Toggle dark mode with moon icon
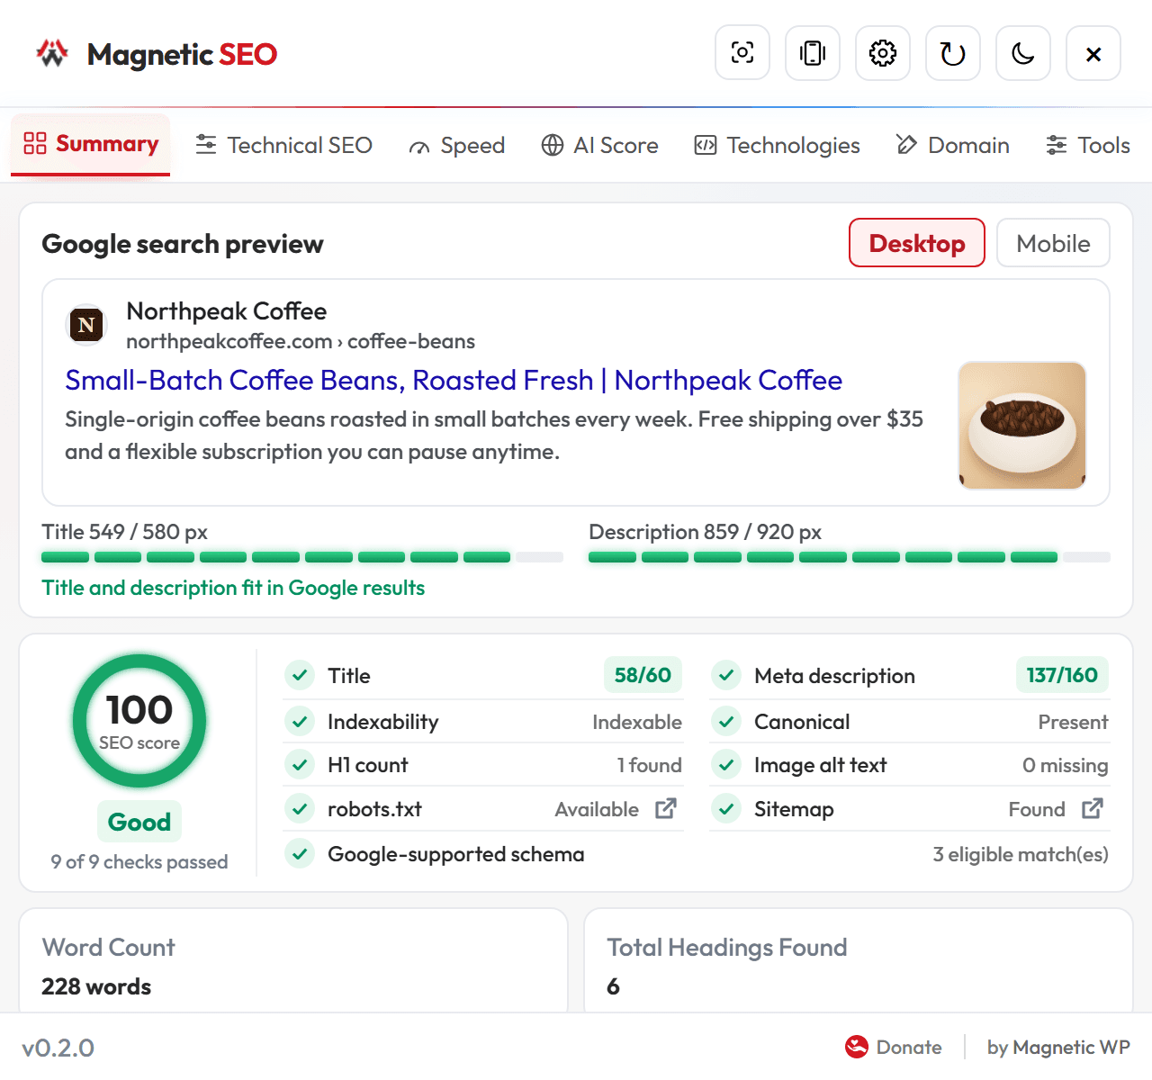The height and width of the screenshot is (1080, 1152). coord(1023,53)
